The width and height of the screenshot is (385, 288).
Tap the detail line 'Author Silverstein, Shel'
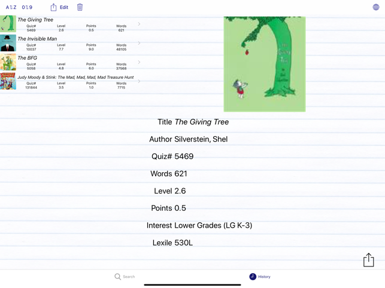click(x=189, y=139)
